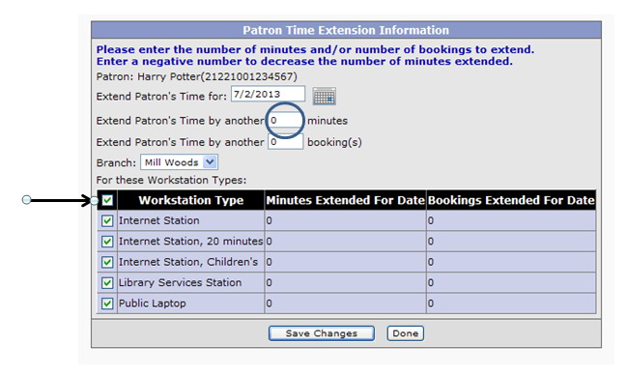Click the Workstation Type column header
Image resolution: width=627 pixels, height=375 pixels.
[x=191, y=200]
